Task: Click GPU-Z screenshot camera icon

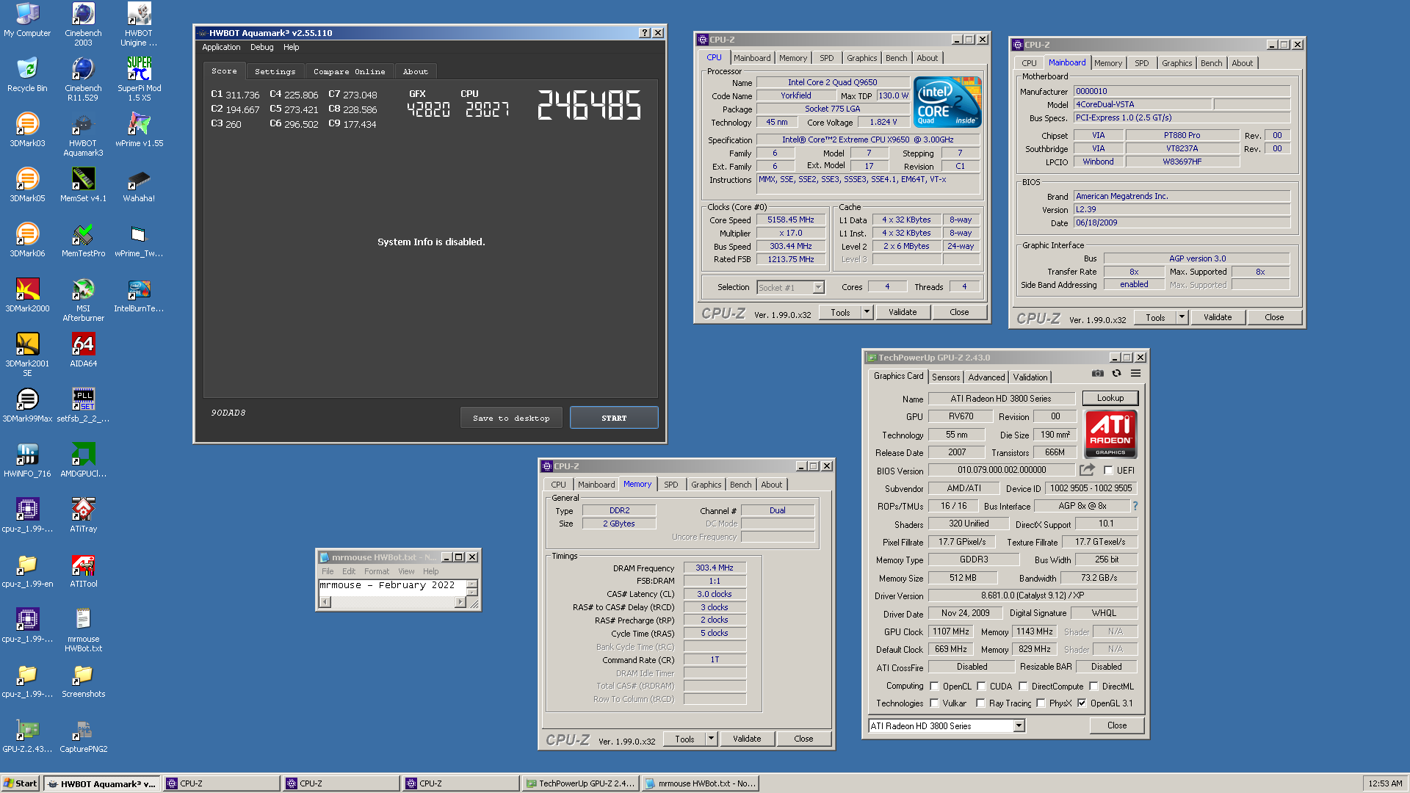Action: [1097, 374]
